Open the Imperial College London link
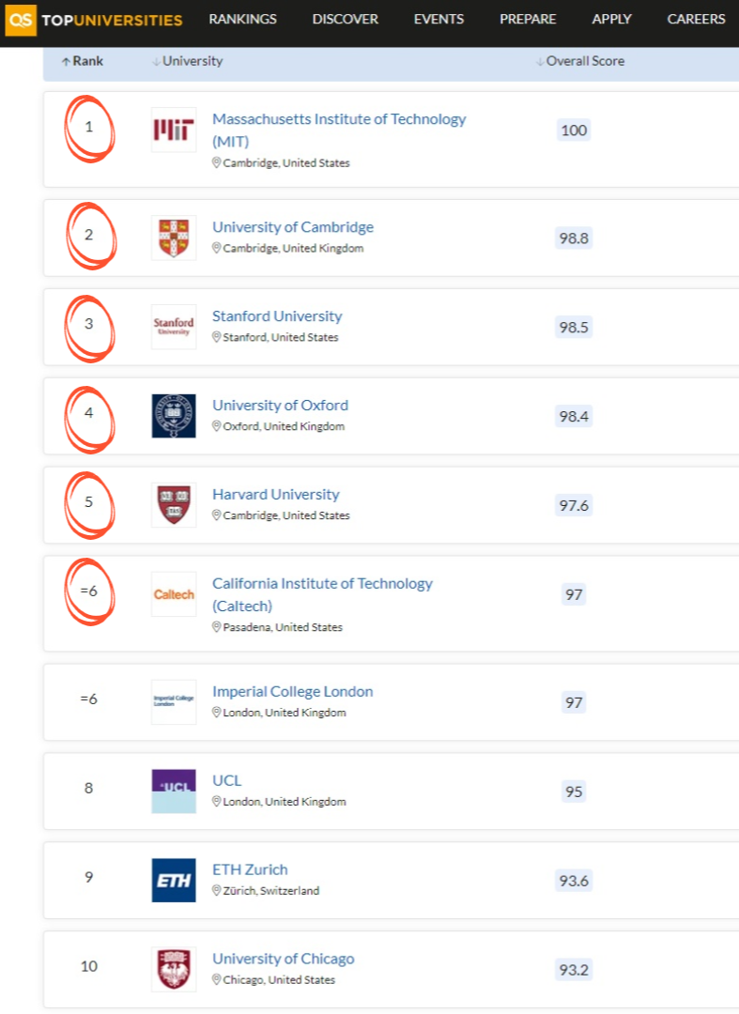The image size is (739, 1014). (292, 691)
